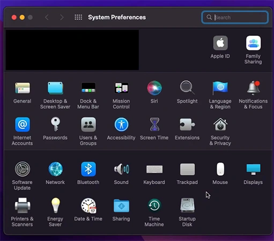This screenshot has width=274, height=241.
Task: Minimize the window with yellow button
Action: 22,17
